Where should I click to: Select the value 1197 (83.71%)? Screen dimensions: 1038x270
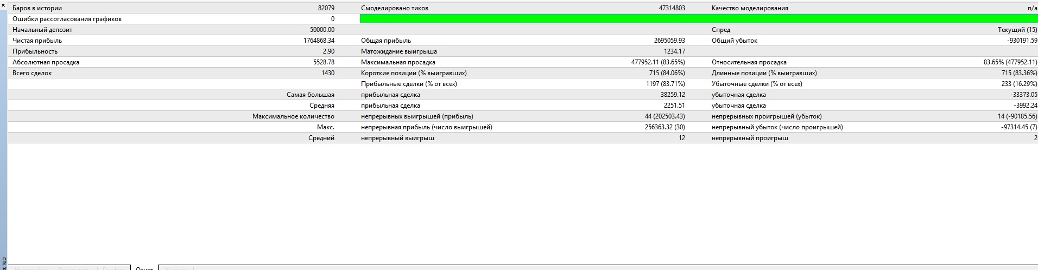(666, 84)
